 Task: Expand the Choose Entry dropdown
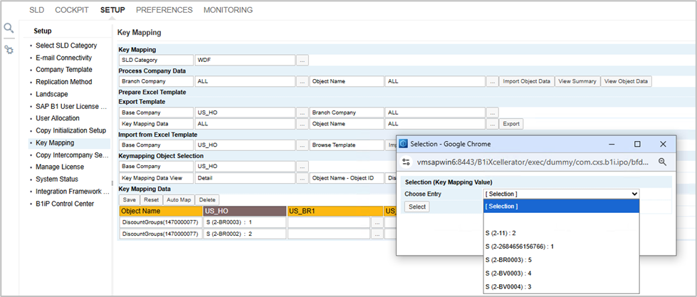pos(561,194)
